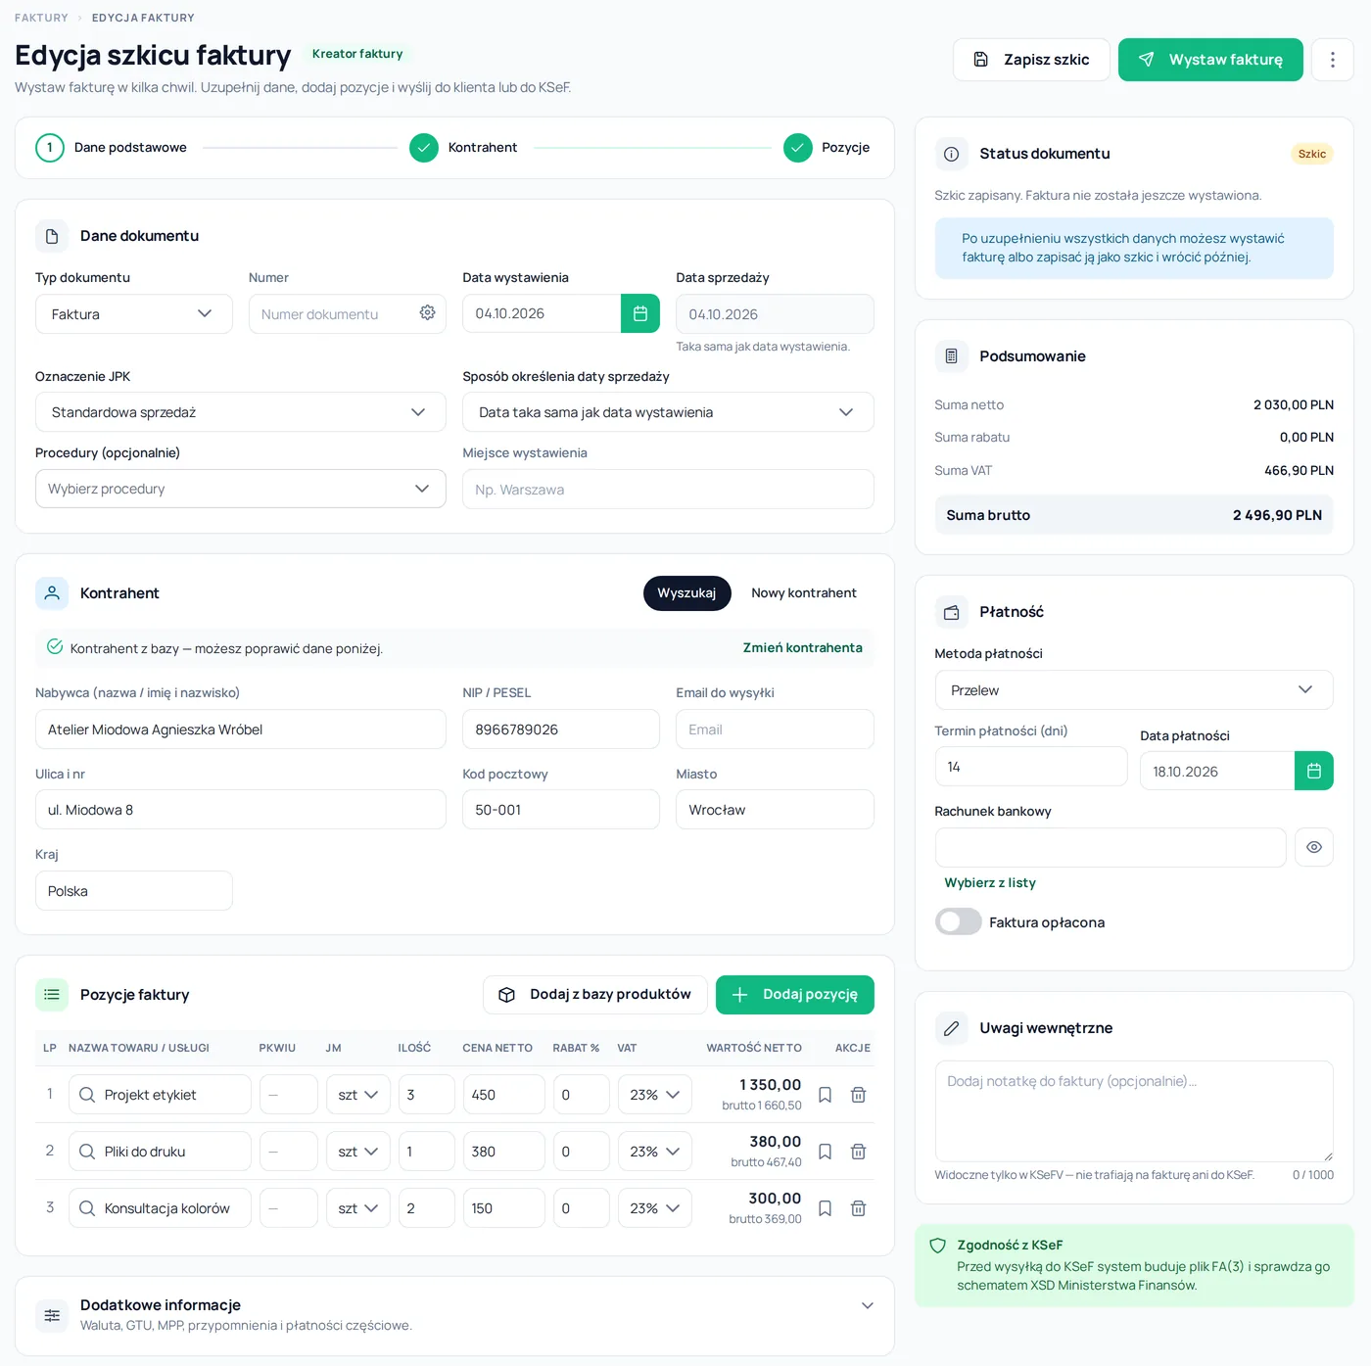Open the Oznaczenie JPK dropdown

click(241, 412)
